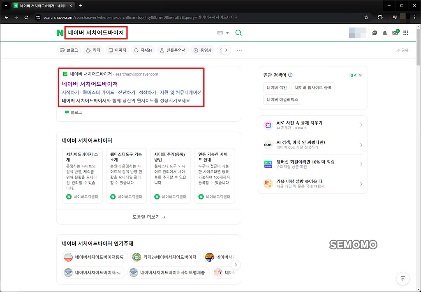
Task: Run search with green magnifier icon
Action: tap(238, 33)
